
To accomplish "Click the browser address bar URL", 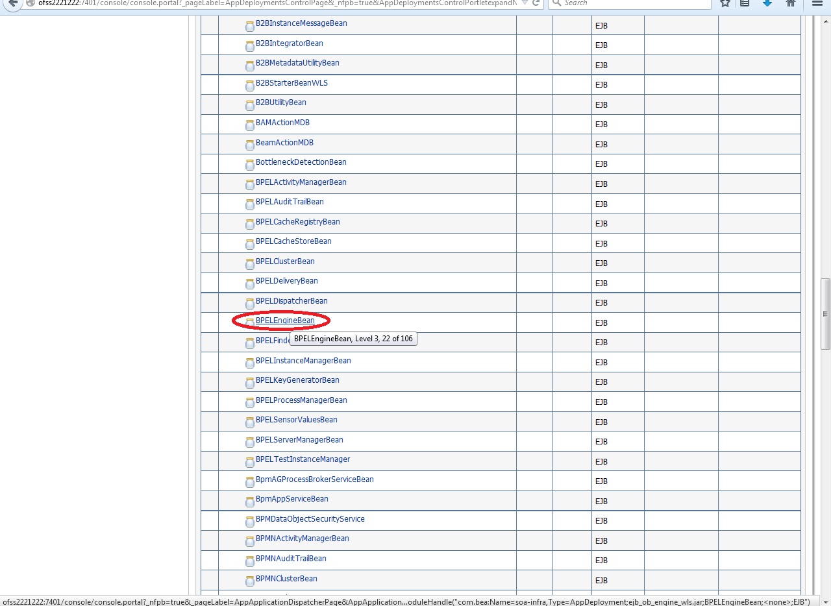I will (278, 3).
